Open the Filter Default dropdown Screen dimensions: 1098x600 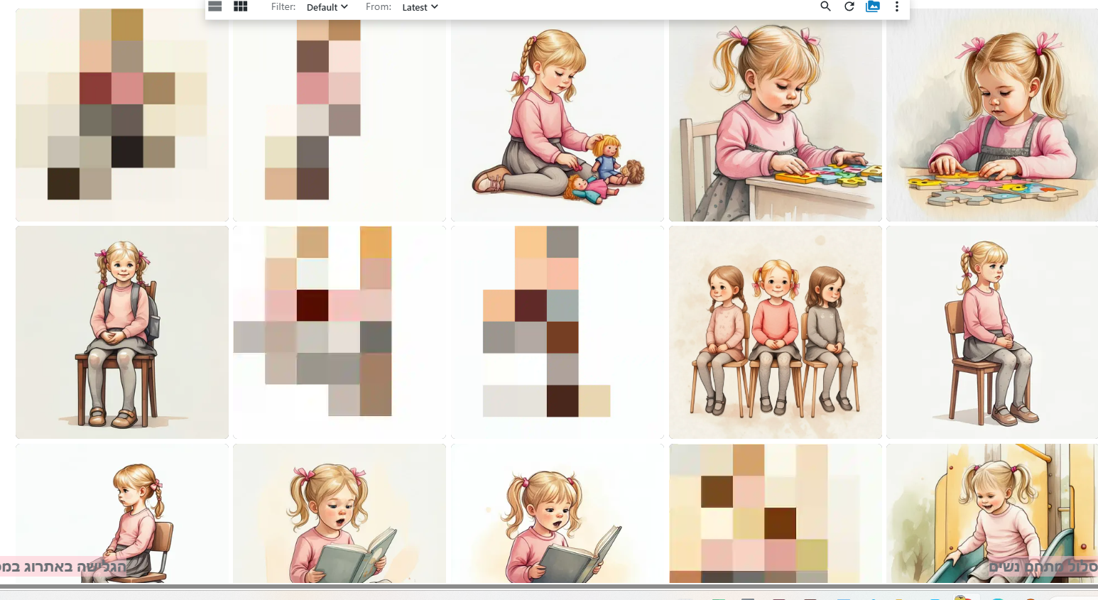click(x=327, y=7)
